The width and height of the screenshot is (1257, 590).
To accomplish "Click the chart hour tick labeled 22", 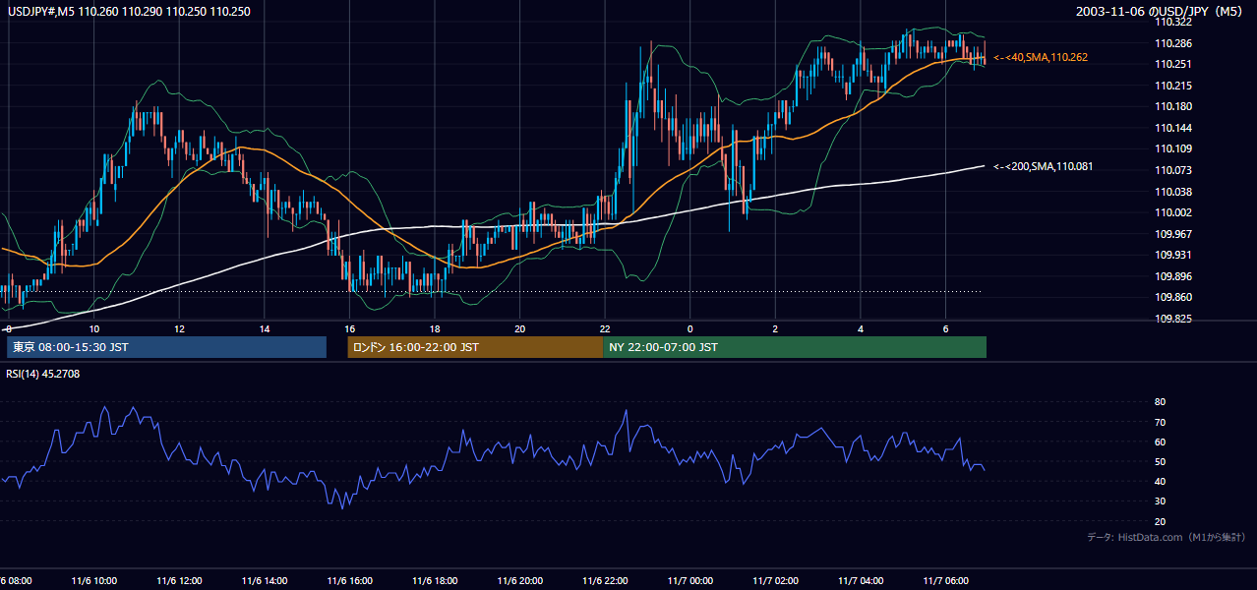I will pyautogui.click(x=605, y=328).
